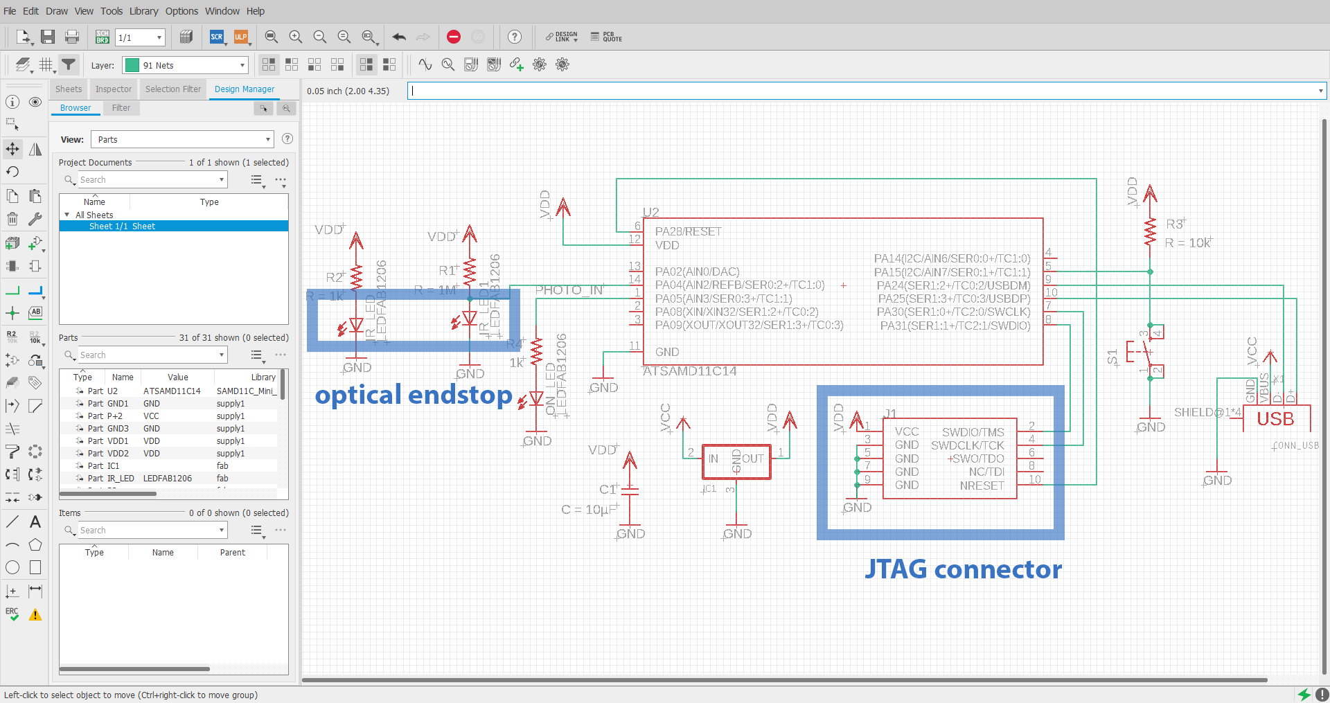Open the Items section search dropdown arrow
The image size is (1330, 703).
tap(222, 530)
